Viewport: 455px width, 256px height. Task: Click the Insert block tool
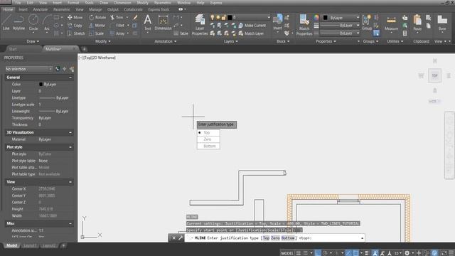(x=277, y=22)
